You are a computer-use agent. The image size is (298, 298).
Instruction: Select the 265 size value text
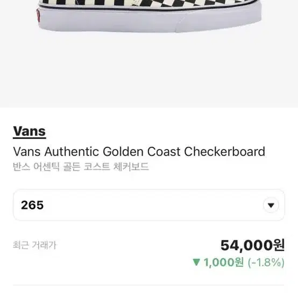(32, 205)
